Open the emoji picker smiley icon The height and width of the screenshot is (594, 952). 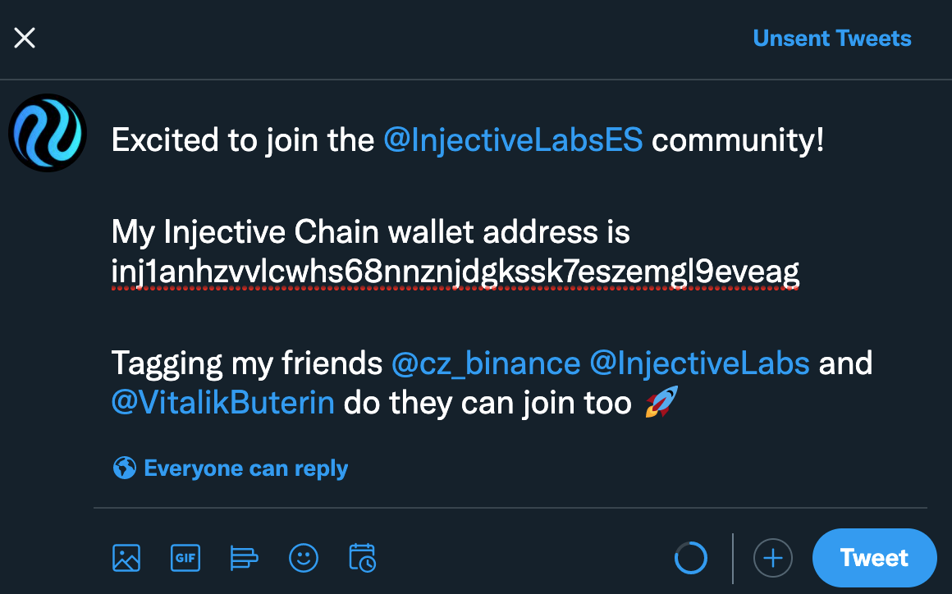point(304,558)
